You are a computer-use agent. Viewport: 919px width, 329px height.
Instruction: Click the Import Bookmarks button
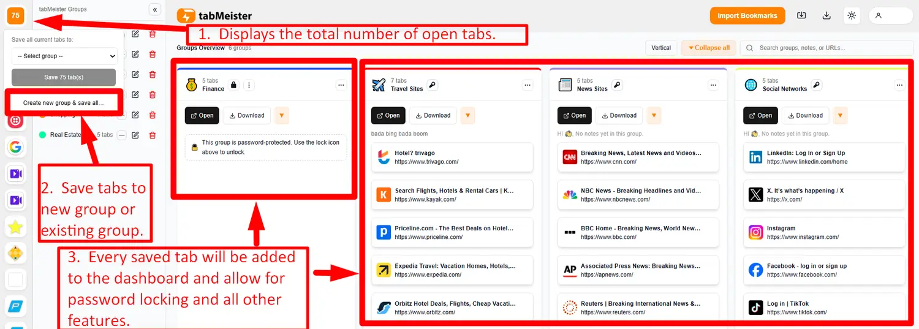click(747, 16)
